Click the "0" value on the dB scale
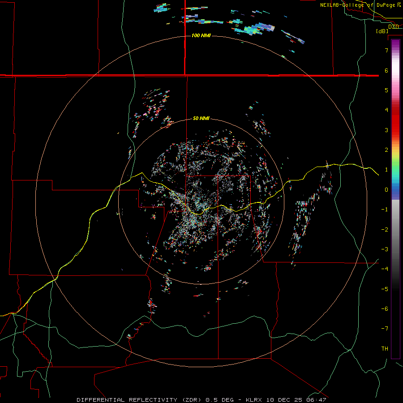This screenshot has height=403, width=403. click(x=386, y=190)
